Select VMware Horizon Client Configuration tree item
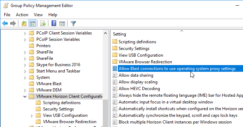This screenshot has width=243, height=127. [70, 96]
